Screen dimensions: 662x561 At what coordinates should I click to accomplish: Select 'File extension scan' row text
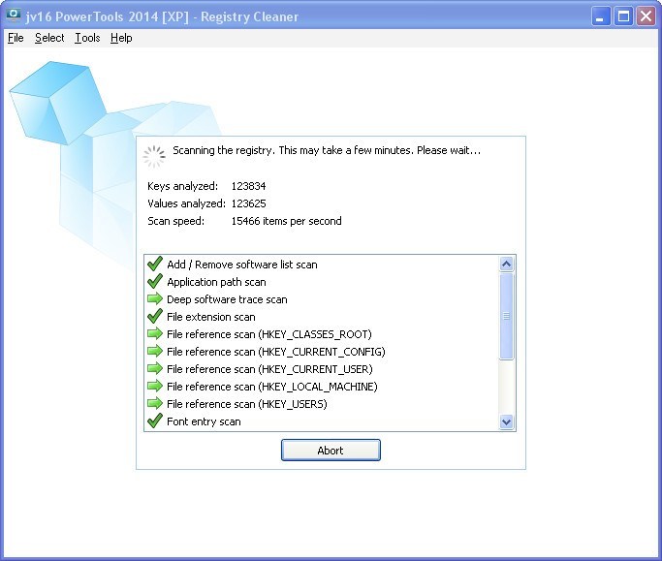tap(210, 317)
